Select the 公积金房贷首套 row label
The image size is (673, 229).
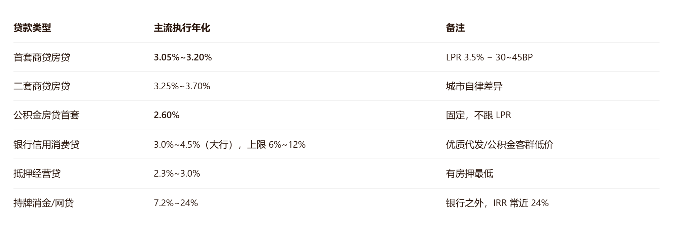(x=46, y=115)
